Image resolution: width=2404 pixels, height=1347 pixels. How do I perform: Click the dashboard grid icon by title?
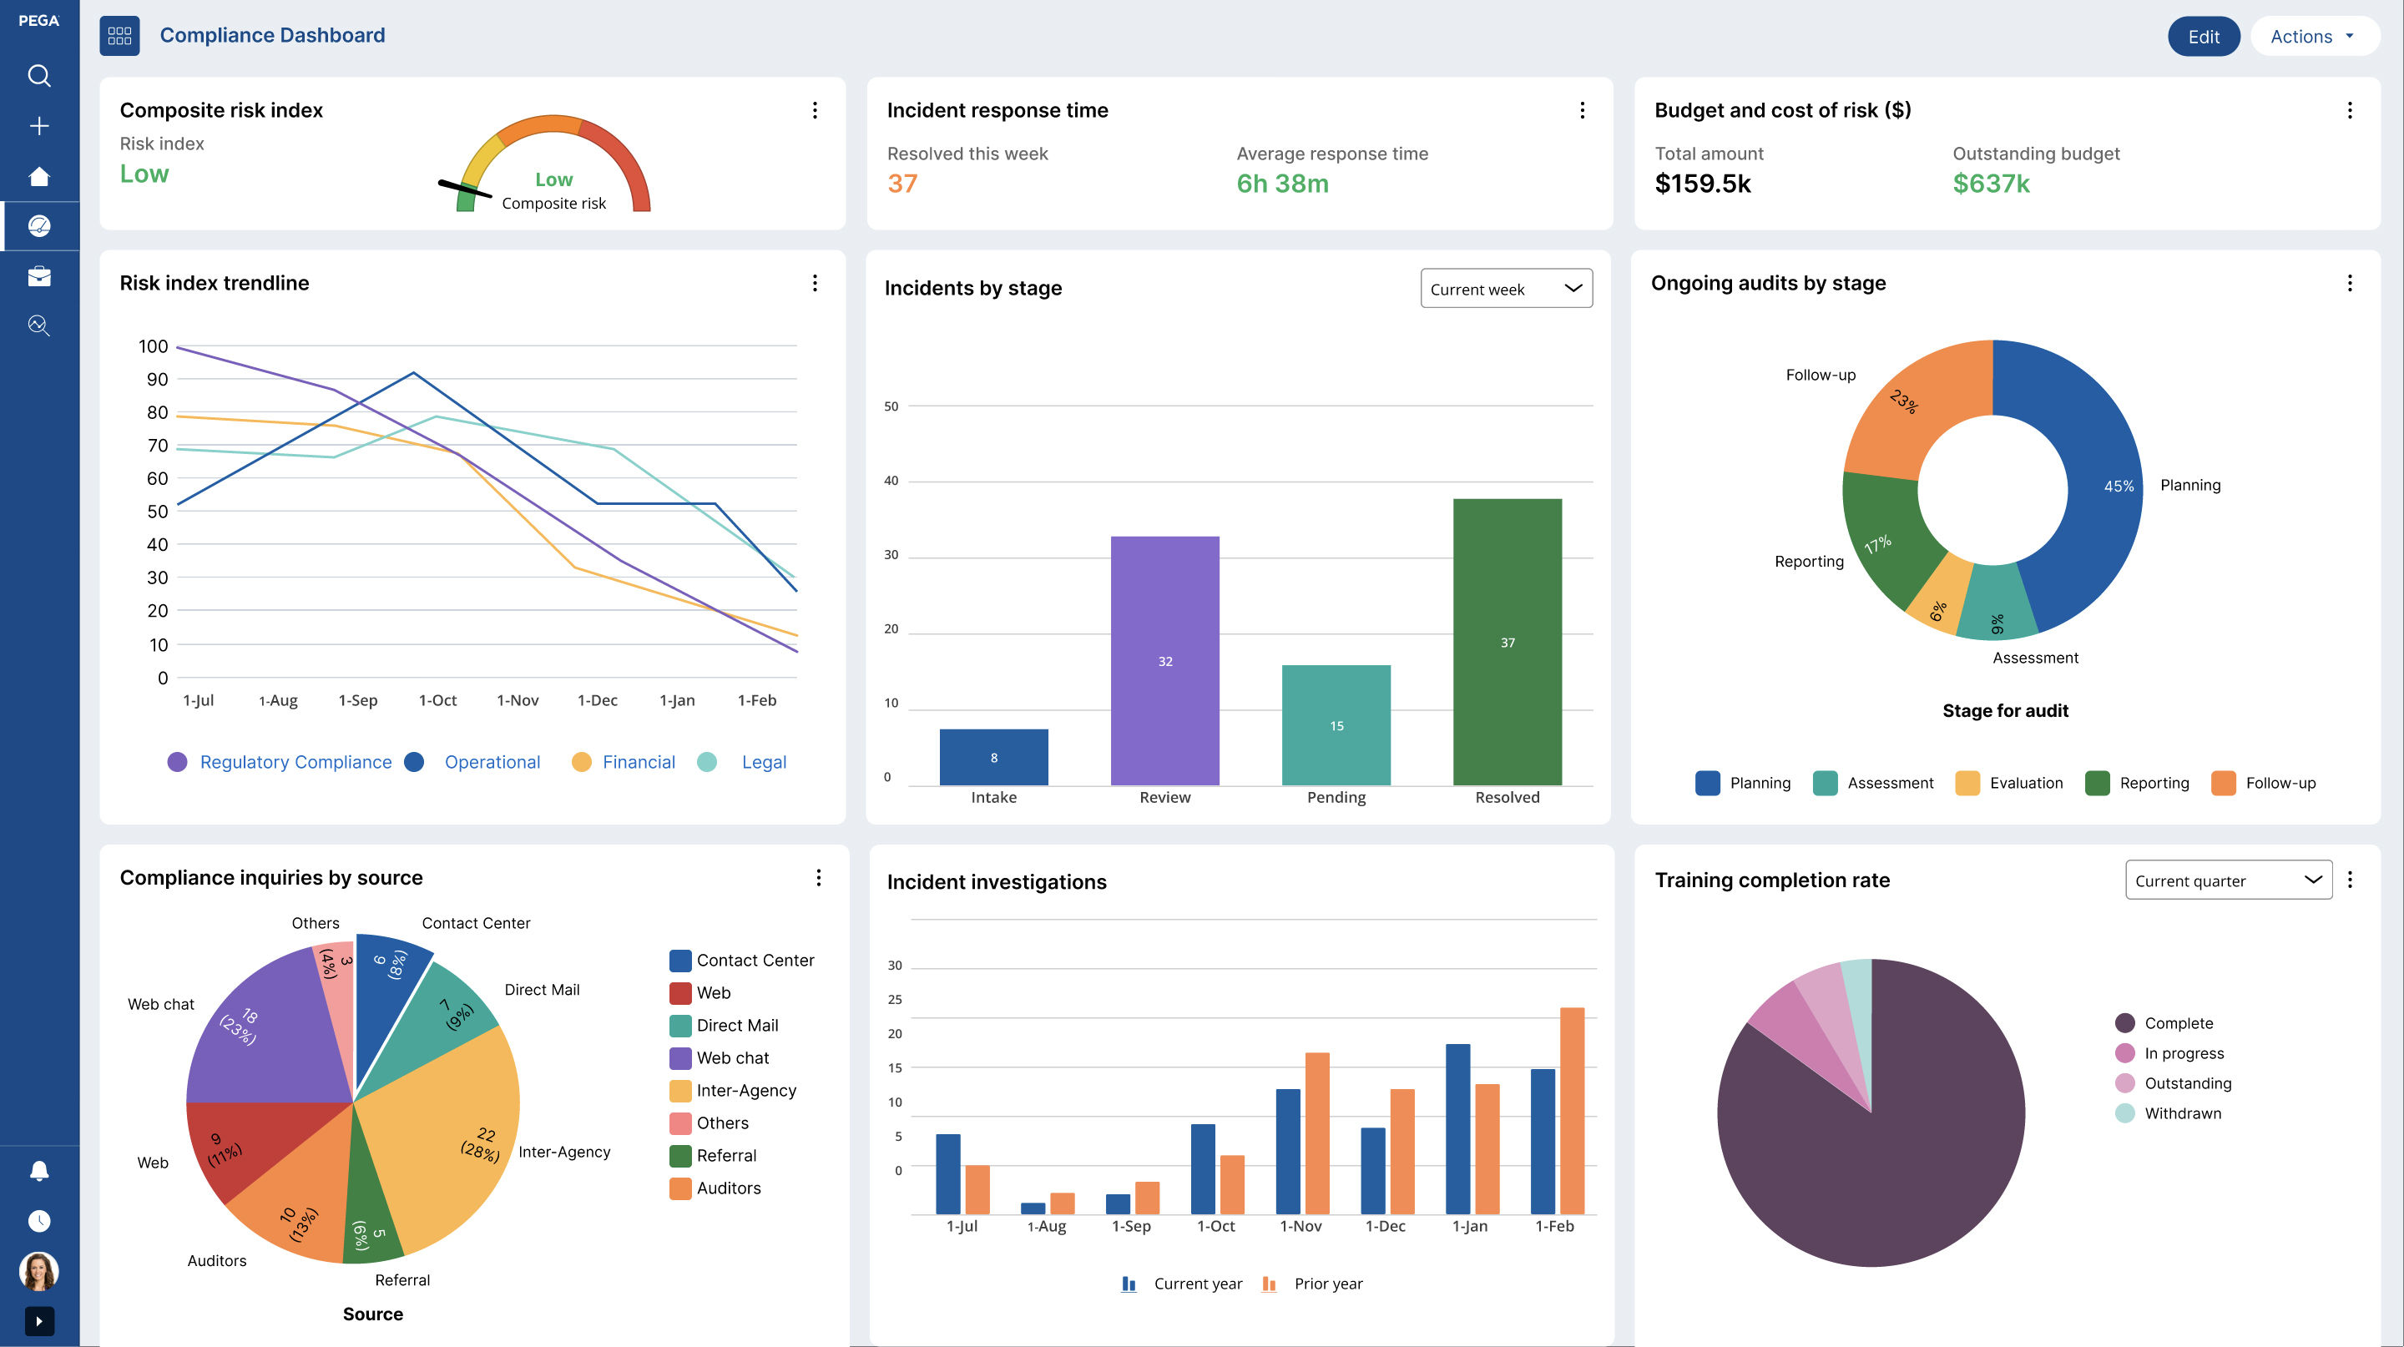click(119, 35)
